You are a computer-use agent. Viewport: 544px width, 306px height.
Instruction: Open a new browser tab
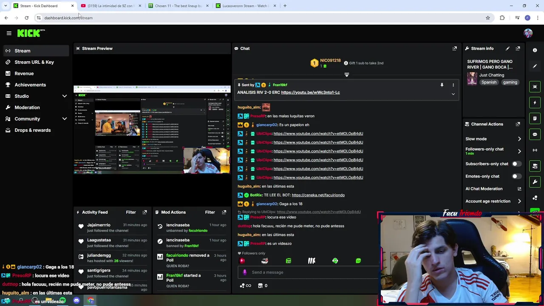[285, 6]
